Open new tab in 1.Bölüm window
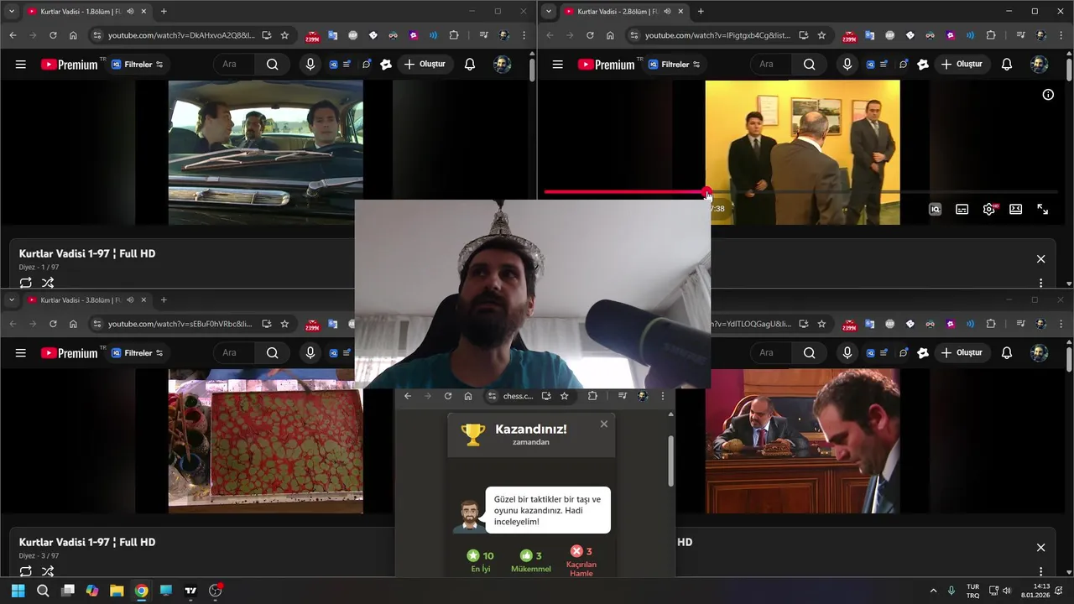Viewport: 1074px width, 604px height. 164,12
